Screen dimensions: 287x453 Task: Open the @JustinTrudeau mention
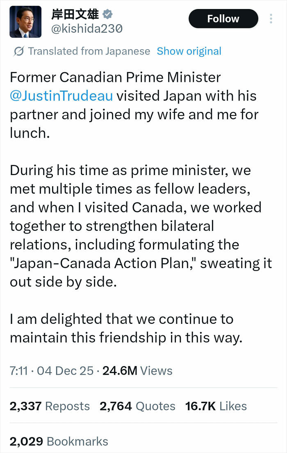click(61, 96)
